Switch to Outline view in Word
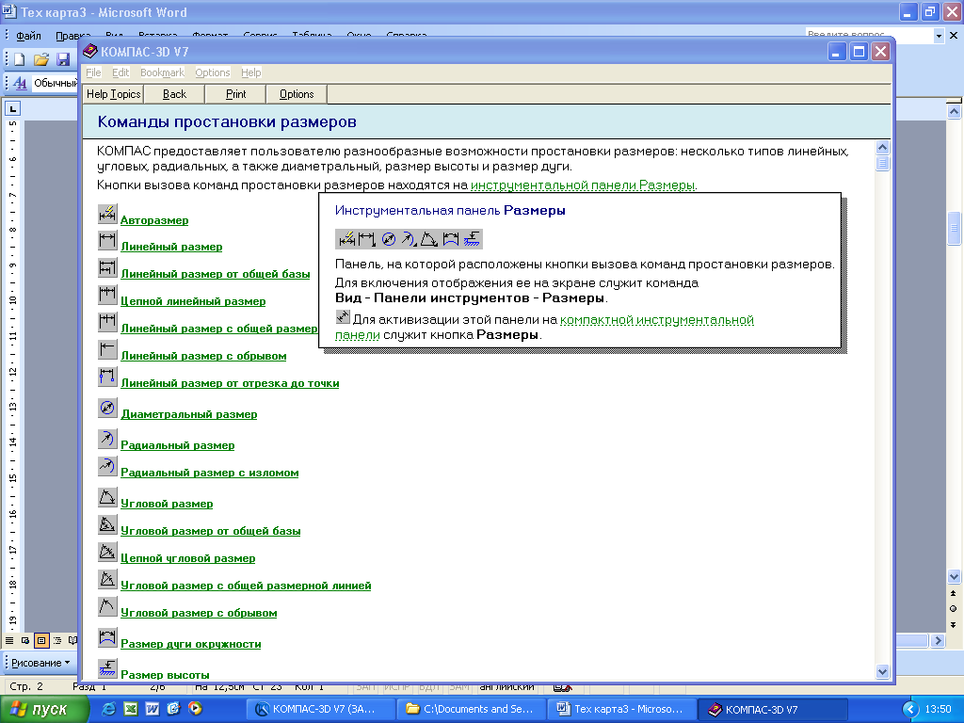Screen dimensions: 964x723 click(x=57, y=640)
